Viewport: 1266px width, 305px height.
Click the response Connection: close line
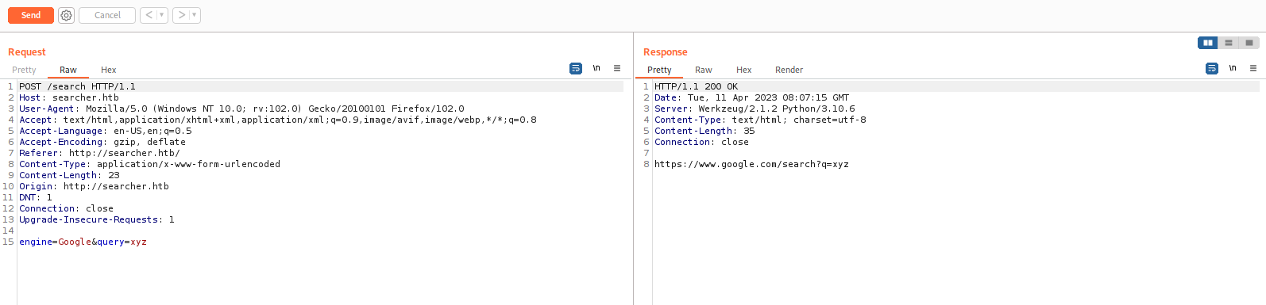[x=701, y=142]
